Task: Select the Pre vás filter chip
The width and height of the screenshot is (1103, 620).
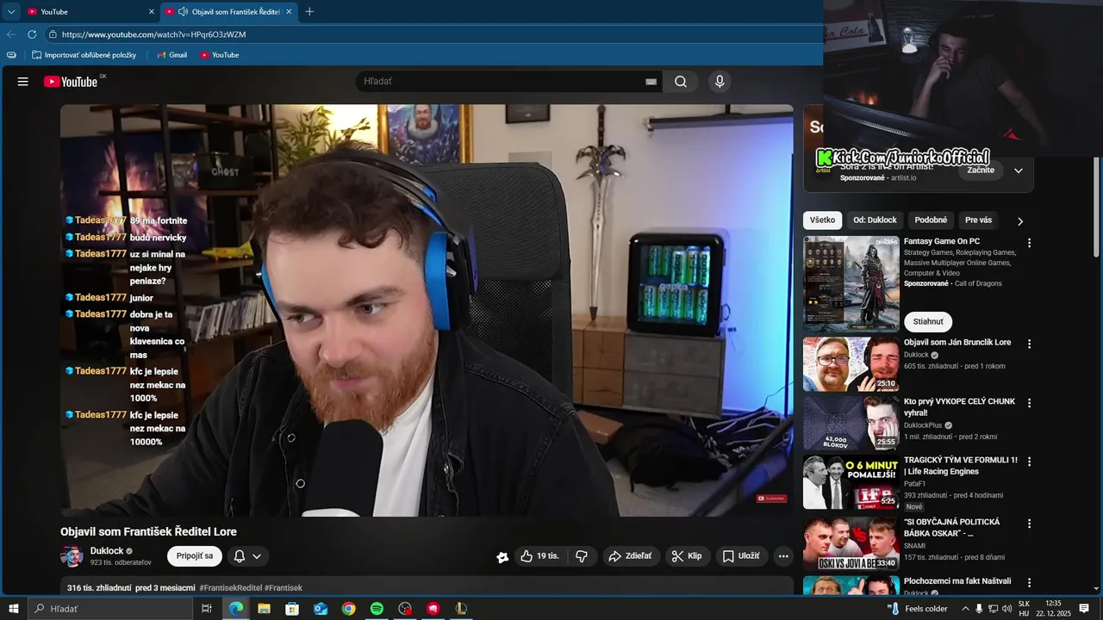Action: [978, 220]
